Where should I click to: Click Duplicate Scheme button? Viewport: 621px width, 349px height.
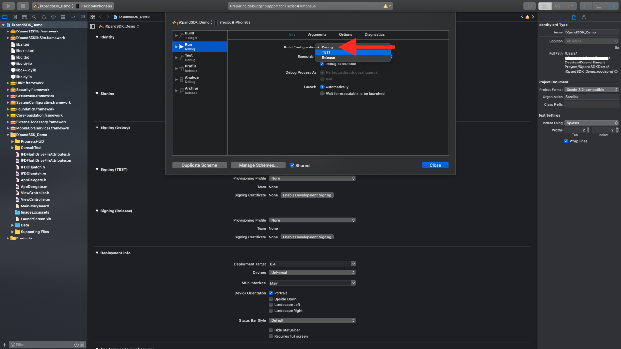click(x=199, y=165)
